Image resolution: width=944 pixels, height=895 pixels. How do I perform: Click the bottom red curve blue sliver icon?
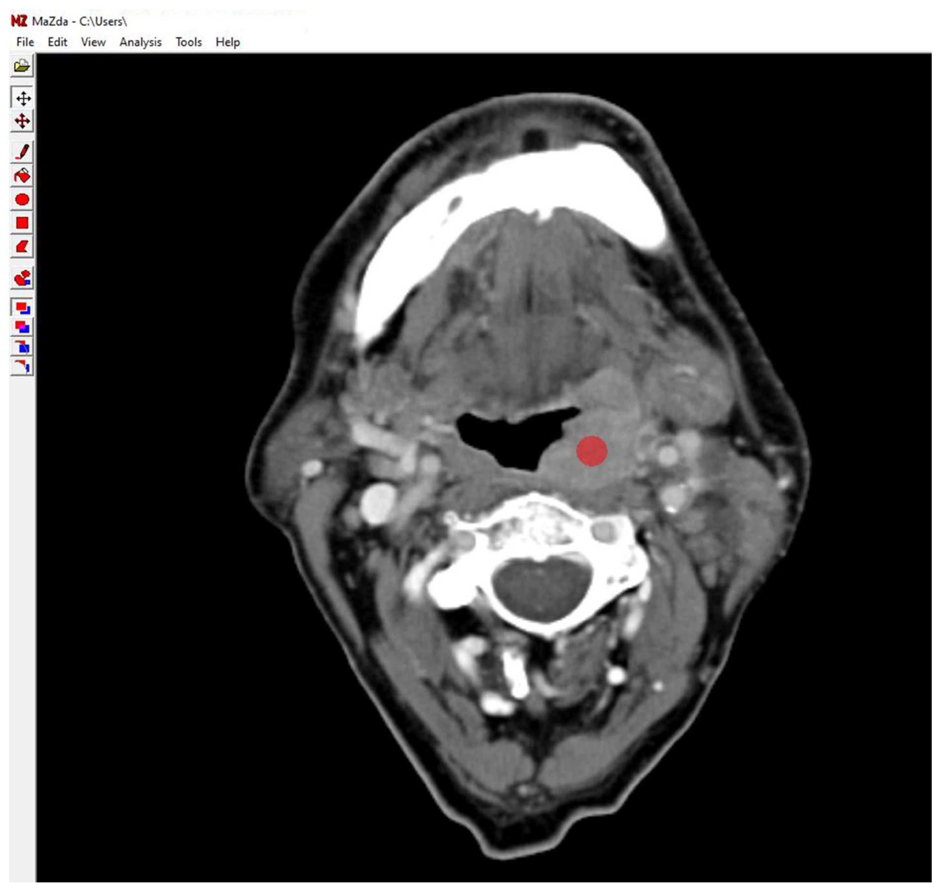coord(22,366)
